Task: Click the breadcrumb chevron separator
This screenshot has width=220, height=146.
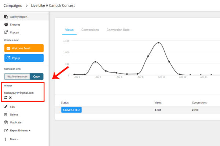Action: click(27, 6)
